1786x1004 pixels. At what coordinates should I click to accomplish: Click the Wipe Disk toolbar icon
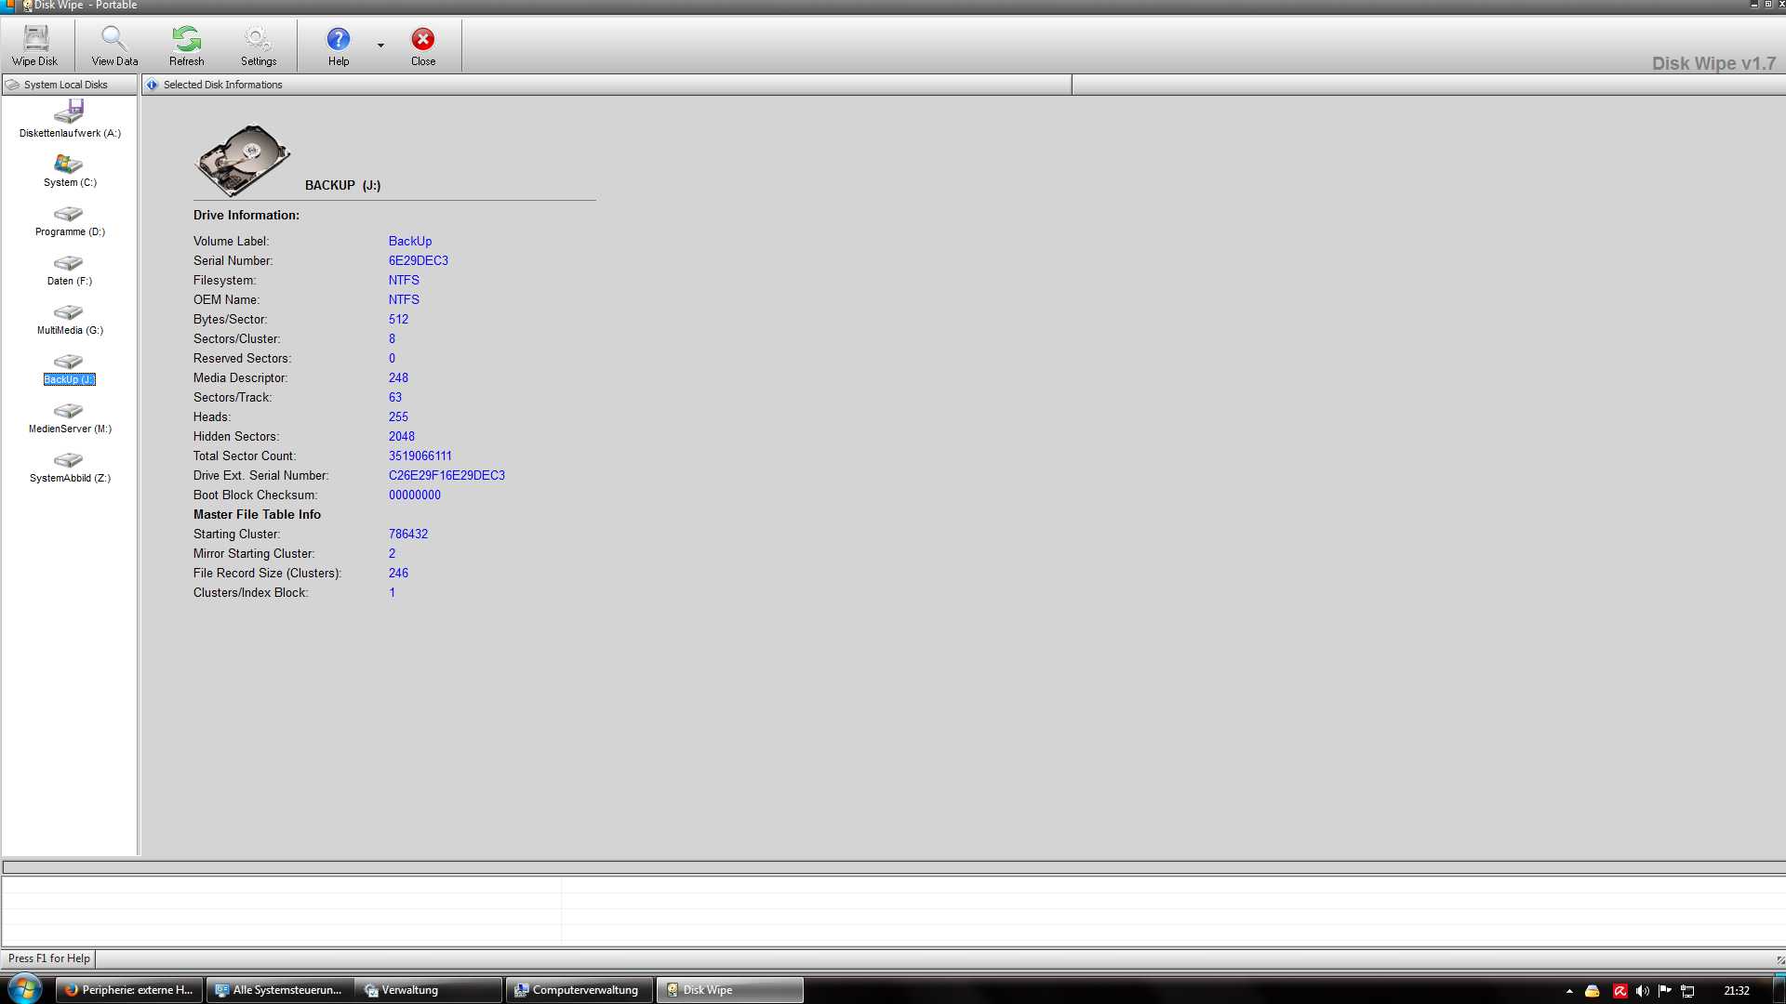[35, 45]
